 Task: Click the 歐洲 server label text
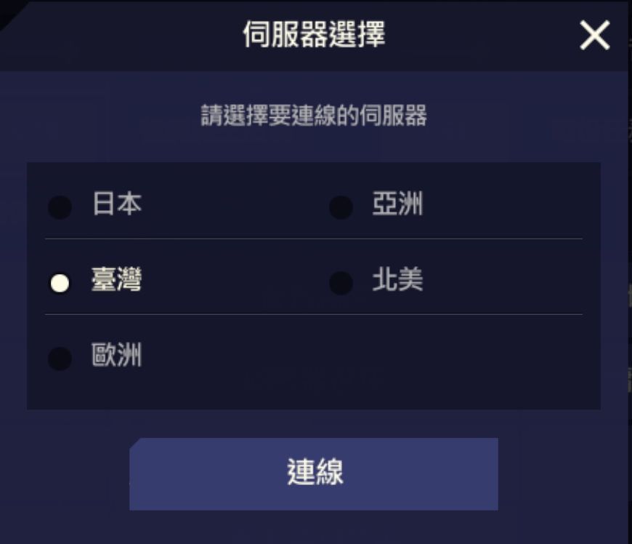115,356
